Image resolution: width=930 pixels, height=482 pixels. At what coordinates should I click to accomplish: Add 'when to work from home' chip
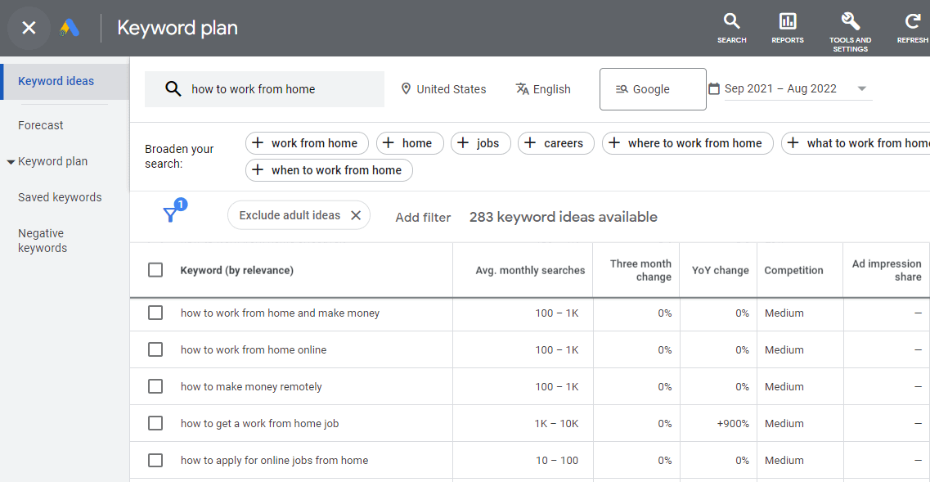pyautogui.click(x=329, y=170)
